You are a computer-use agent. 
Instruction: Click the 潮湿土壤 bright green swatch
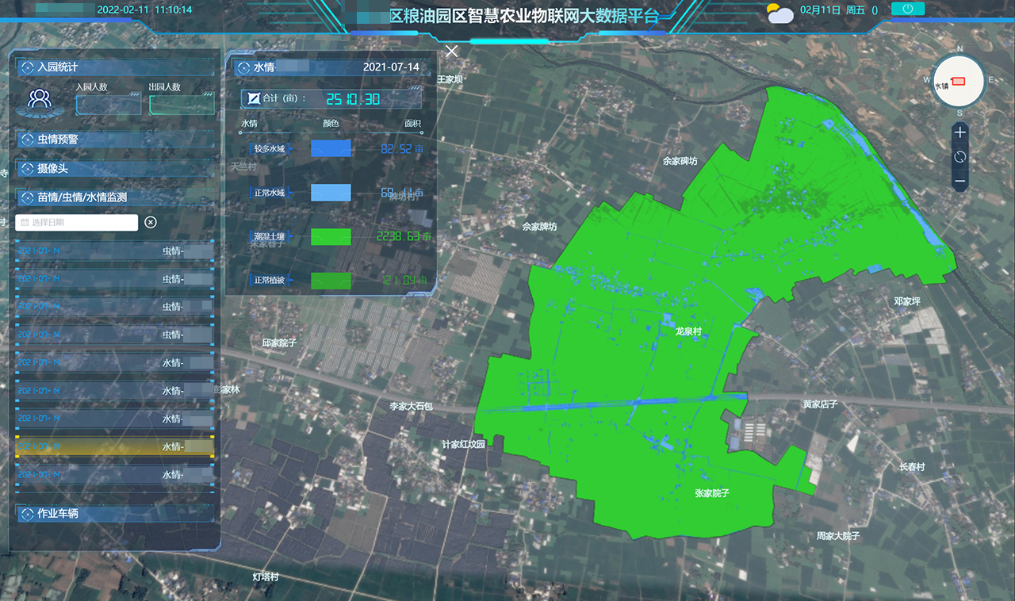(x=331, y=236)
